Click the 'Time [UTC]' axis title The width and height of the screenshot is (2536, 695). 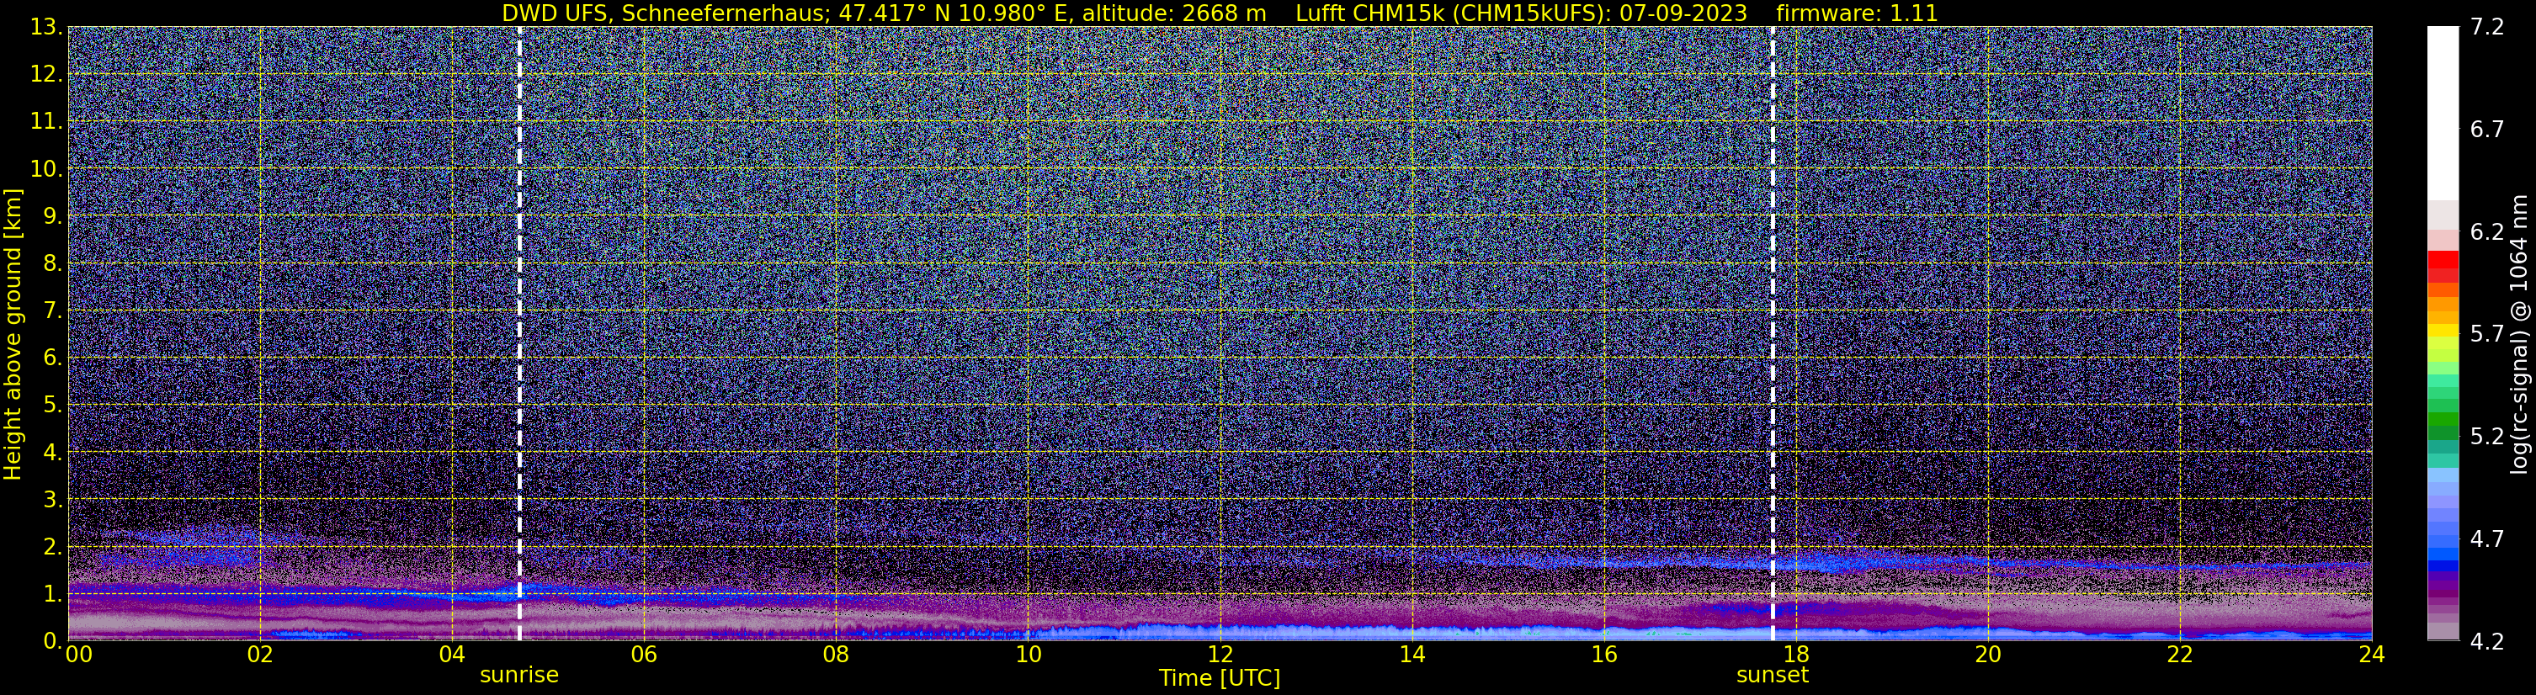click(x=1219, y=678)
